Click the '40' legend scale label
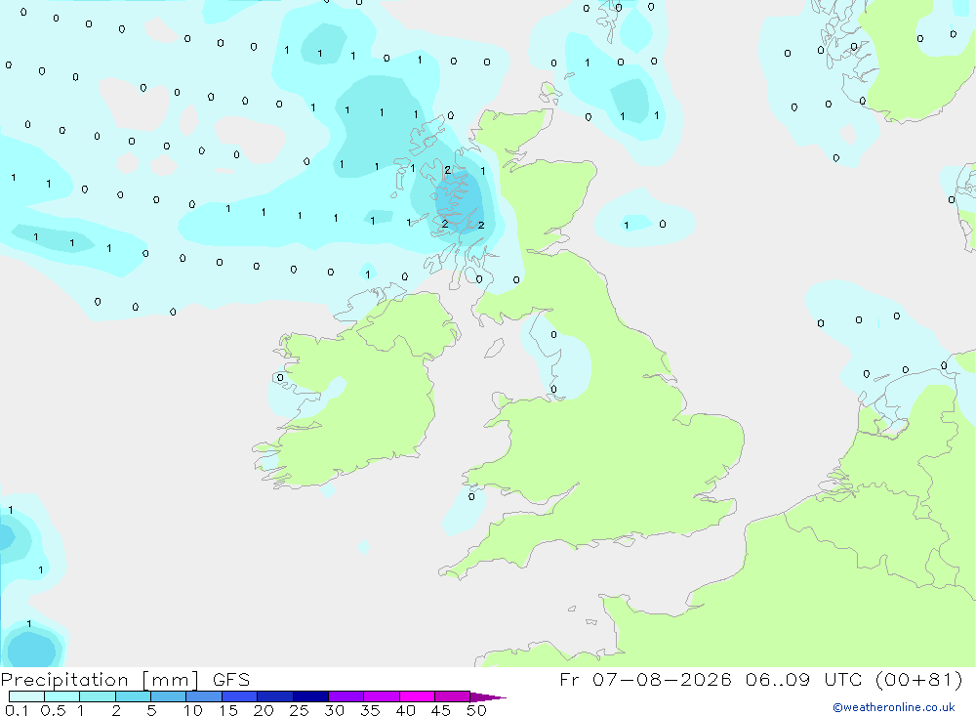The image size is (976, 716). pos(405,710)
